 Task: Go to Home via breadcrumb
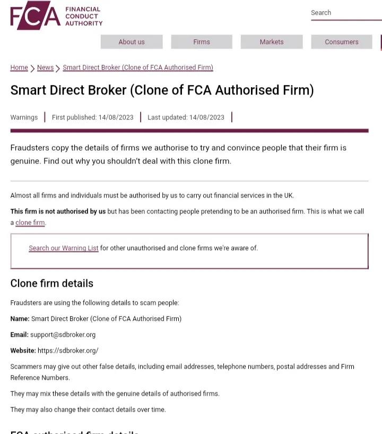pos(19,67)
